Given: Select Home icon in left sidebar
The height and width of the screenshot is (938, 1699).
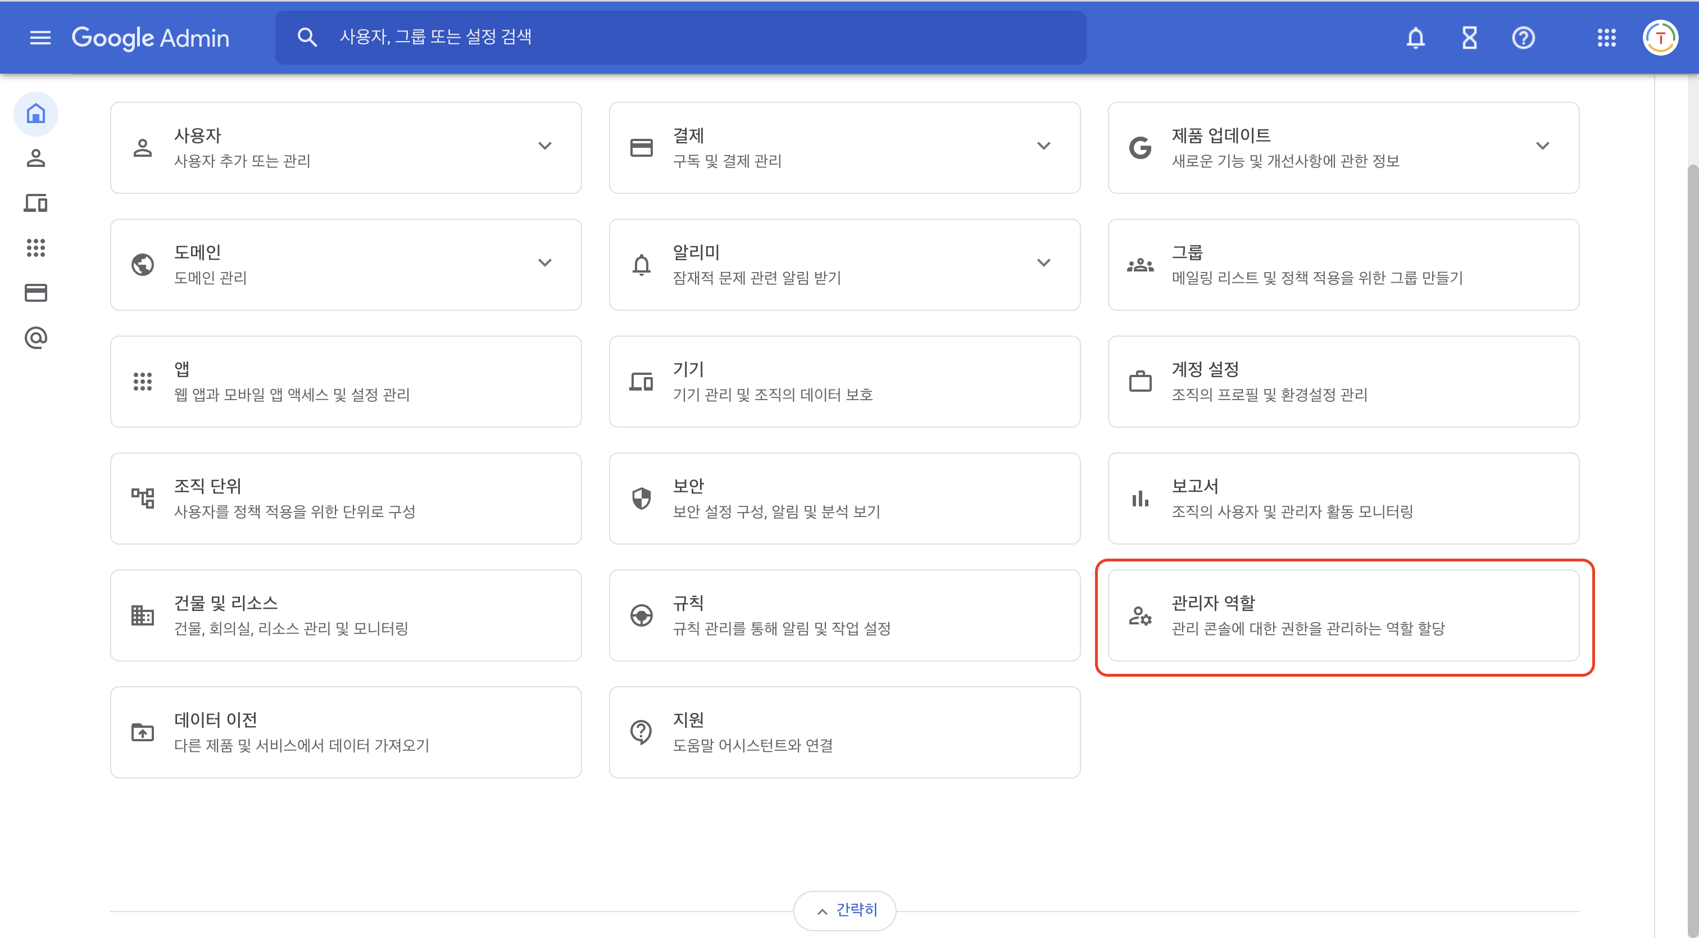Looking at the screenshot, I should [35, 114].
